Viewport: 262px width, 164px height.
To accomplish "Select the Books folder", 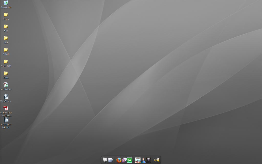I will click(6, 75).
